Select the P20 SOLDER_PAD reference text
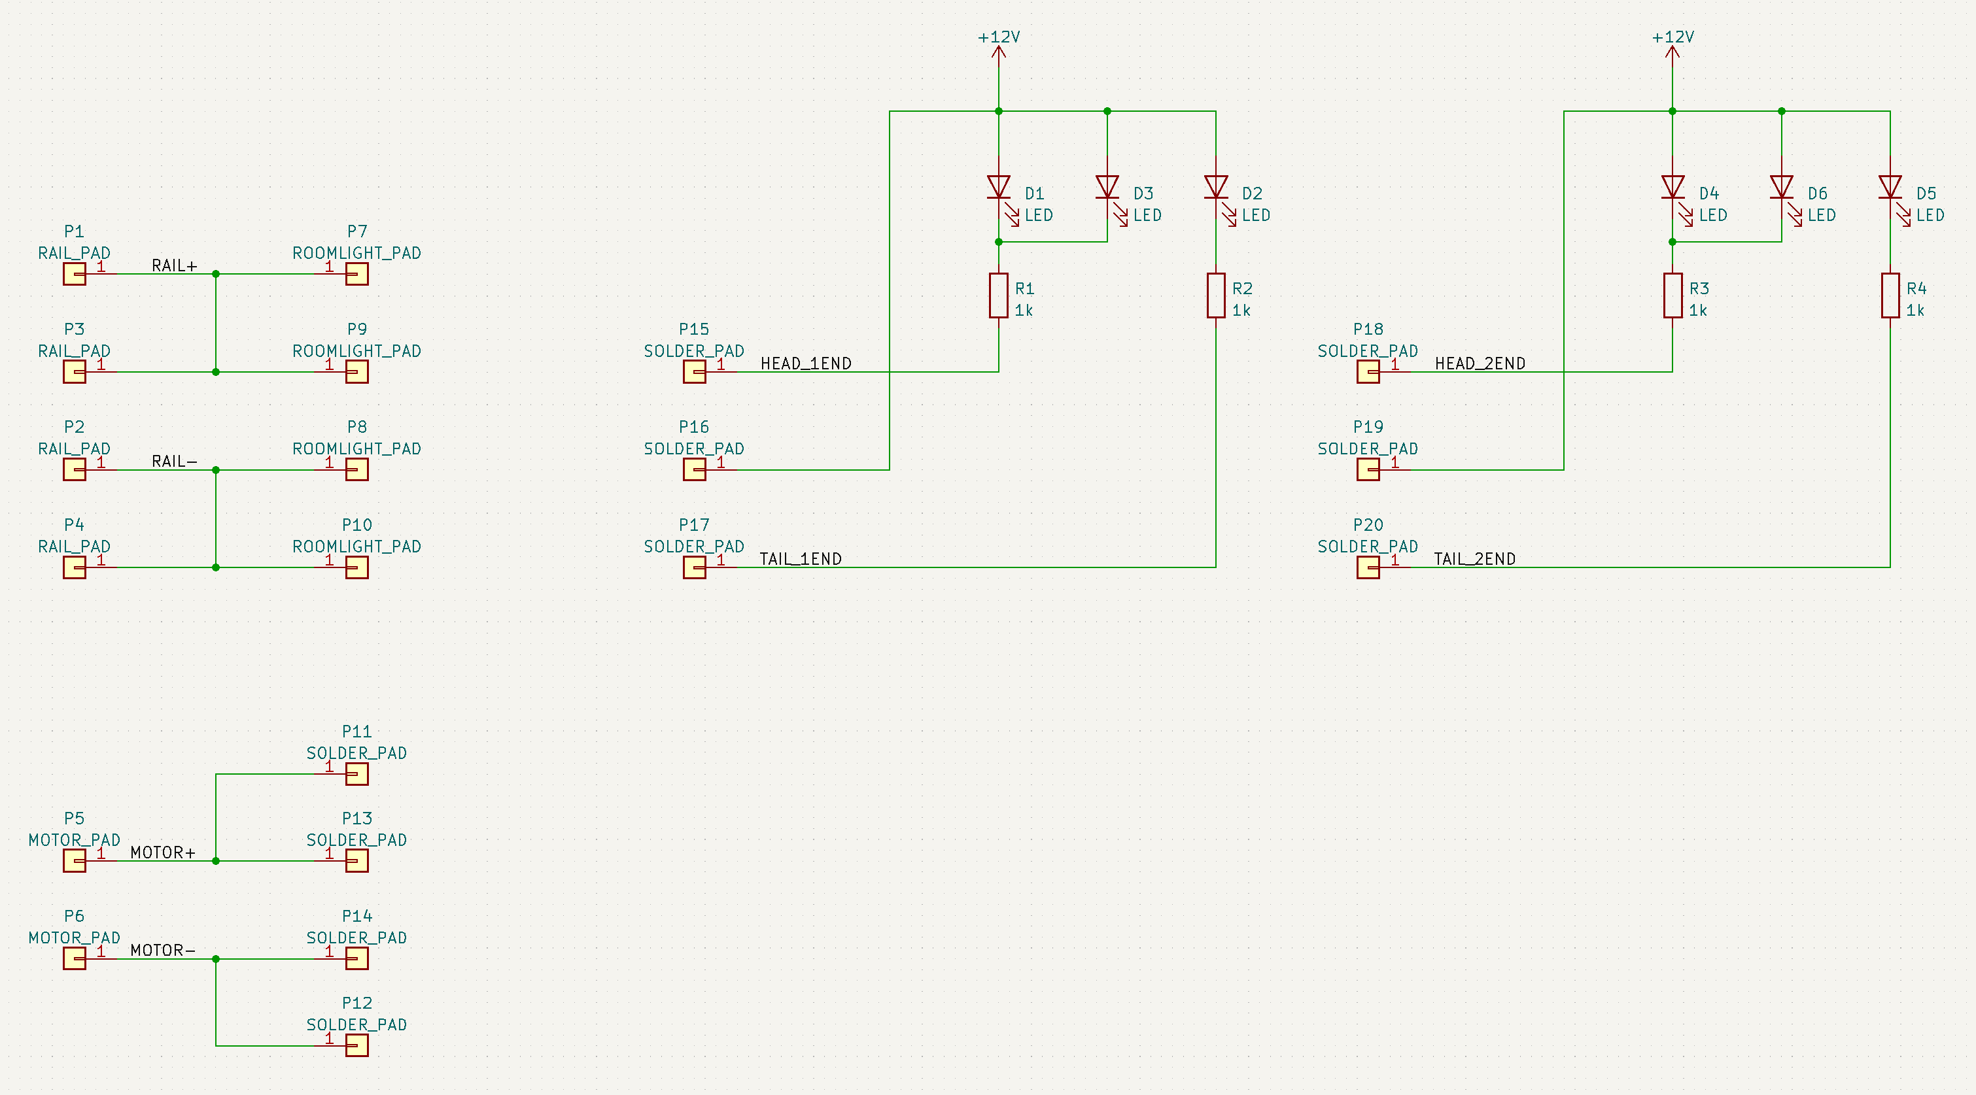The height and width of the screenshot is (1095, 1976). point(1368,525)
